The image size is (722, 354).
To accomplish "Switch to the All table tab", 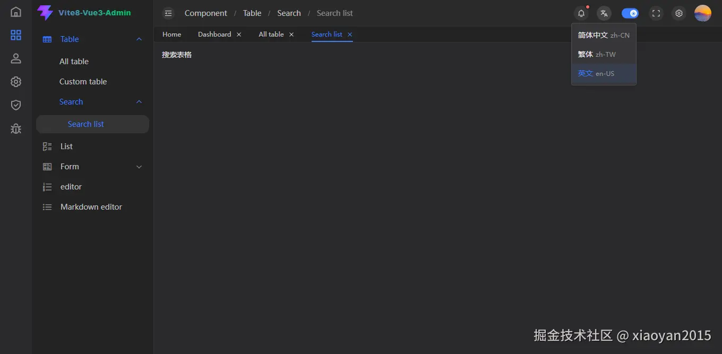I will pos(271,34).
